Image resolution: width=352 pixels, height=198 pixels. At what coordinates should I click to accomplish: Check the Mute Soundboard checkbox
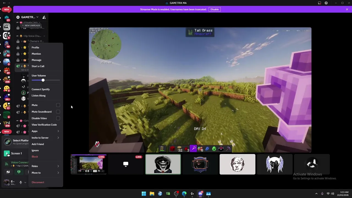coord(58,112)
